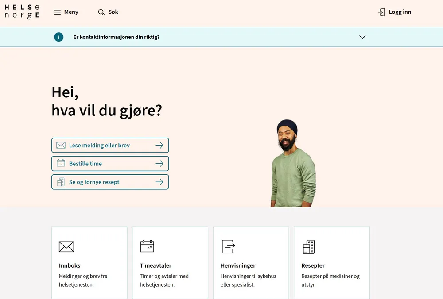Image resolution: width=443 pixels, height=299 pixels.
Task: Click the envelope icon in Innboks card
Action: click(x=66, y=246)
